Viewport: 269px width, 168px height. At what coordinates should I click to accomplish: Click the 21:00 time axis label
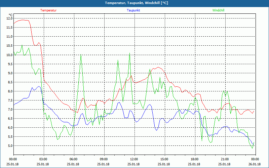[225, 159]
